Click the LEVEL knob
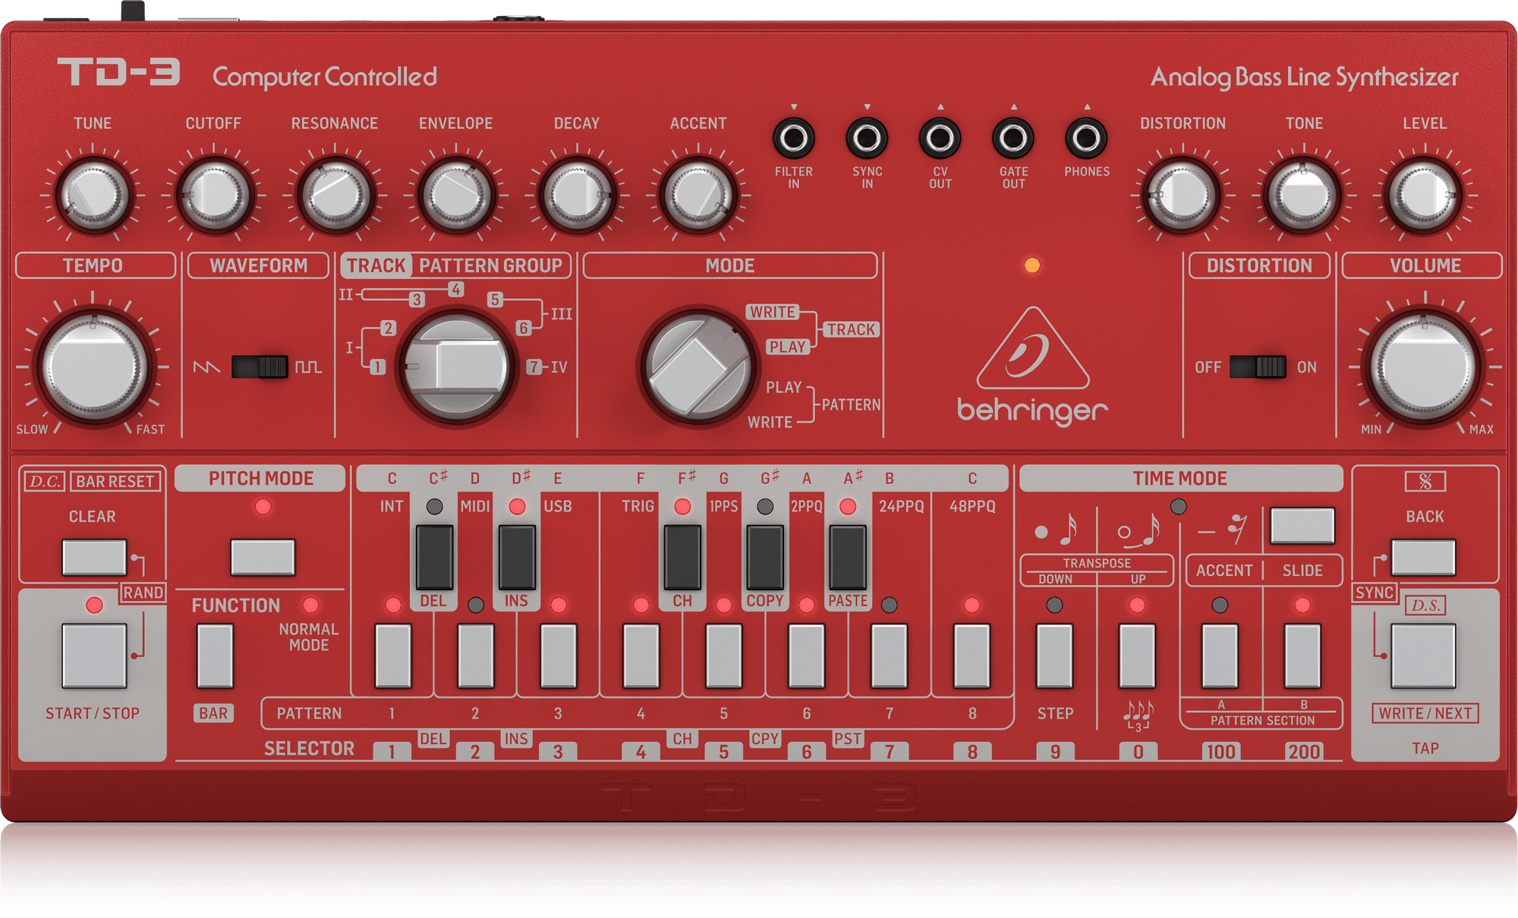Viewport: 1518px width, 918px height. coord(1425,196)
